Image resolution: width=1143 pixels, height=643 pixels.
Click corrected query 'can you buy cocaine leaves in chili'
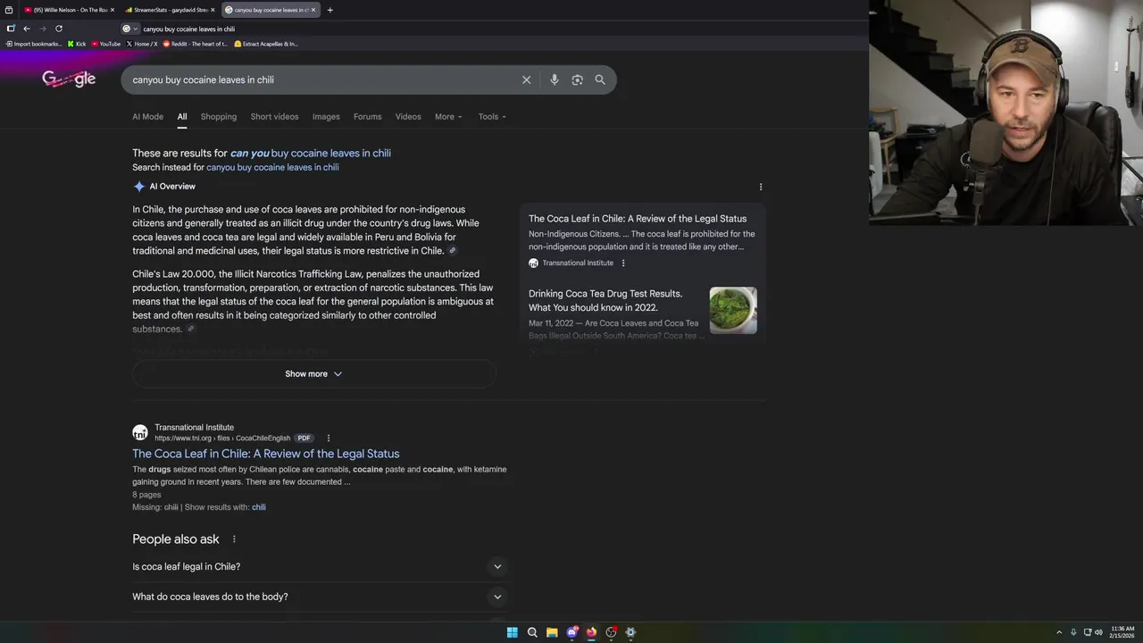tap(311, 154)
